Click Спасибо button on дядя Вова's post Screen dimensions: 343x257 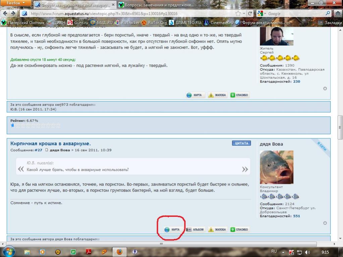239,230
